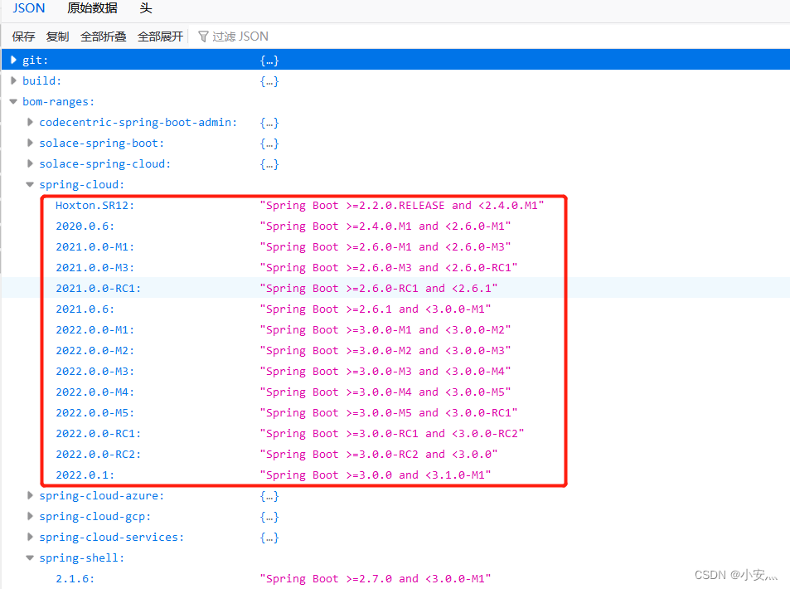This screenshot has width=790, height=589.
Task: Switch to the JSON tab
Action: point(29,8)
